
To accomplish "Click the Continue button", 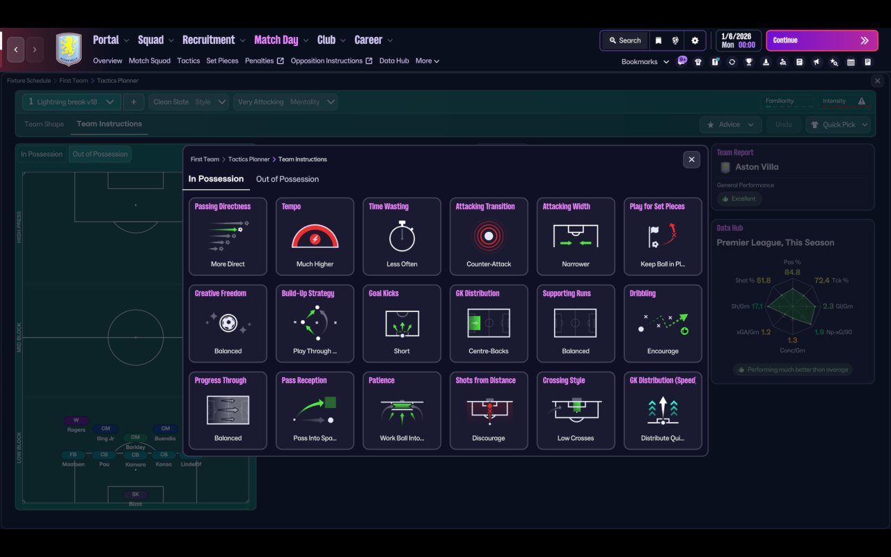I will [x=822, y=40].
